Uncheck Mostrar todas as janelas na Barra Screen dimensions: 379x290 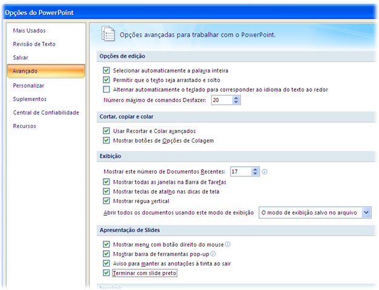point(107,182)
